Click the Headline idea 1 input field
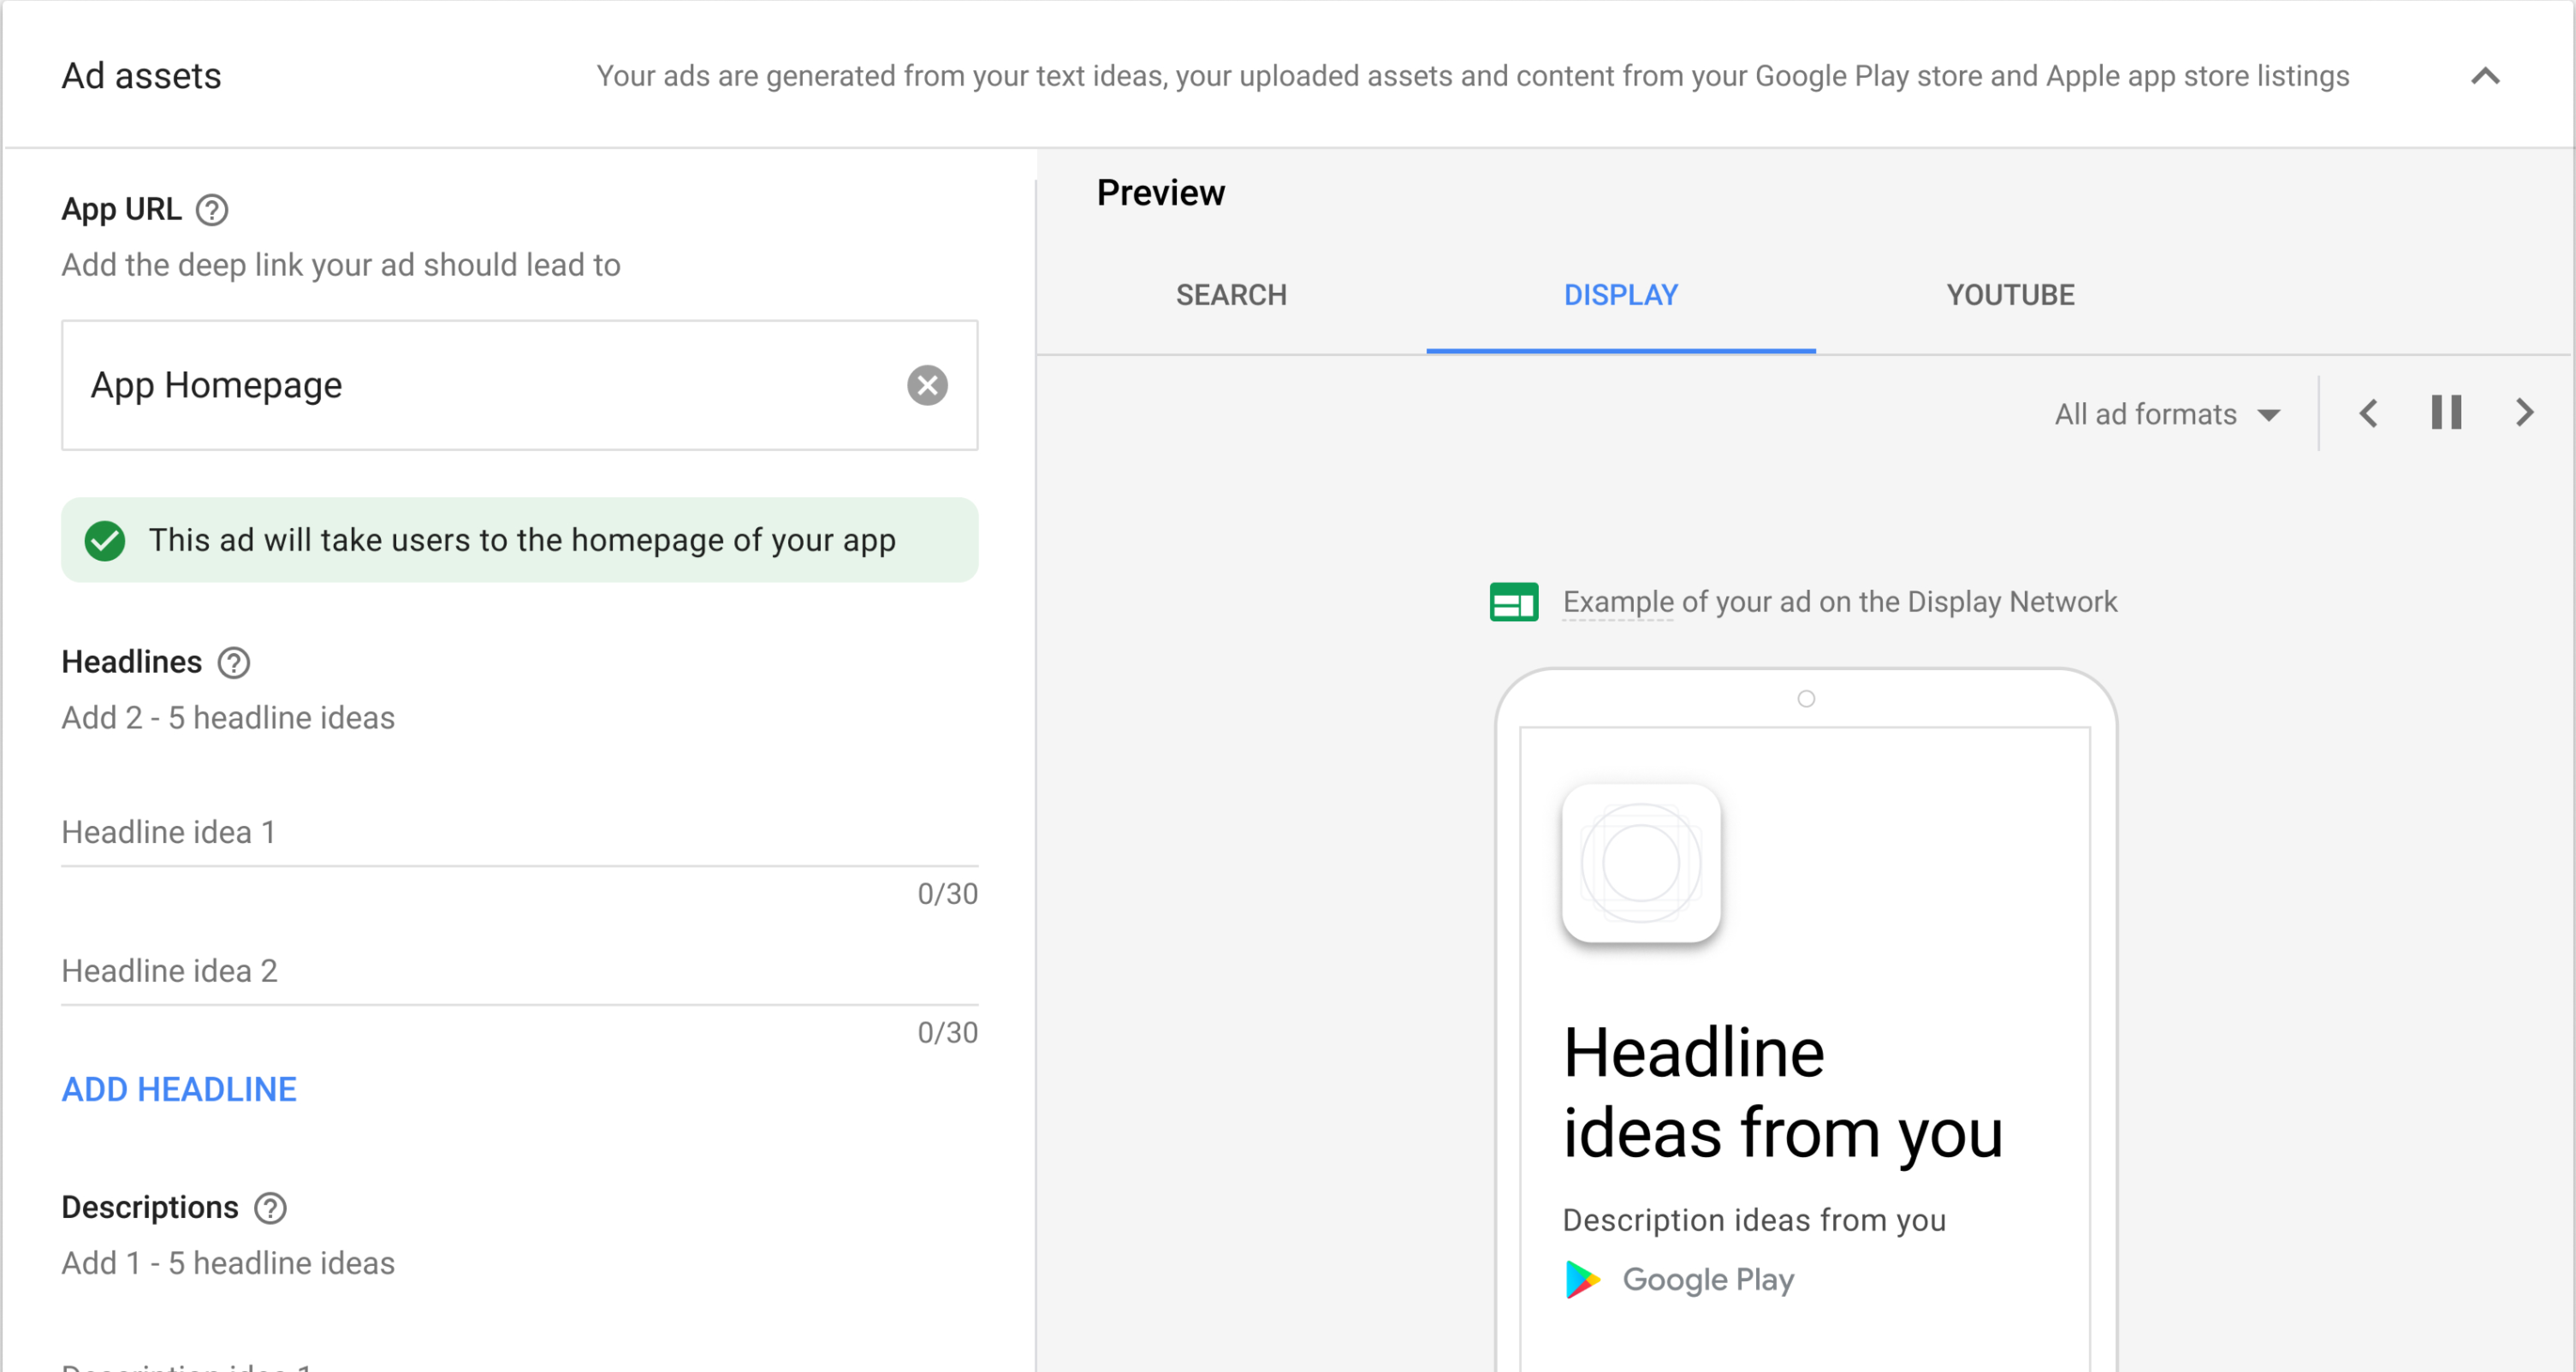 coord(519,832)
